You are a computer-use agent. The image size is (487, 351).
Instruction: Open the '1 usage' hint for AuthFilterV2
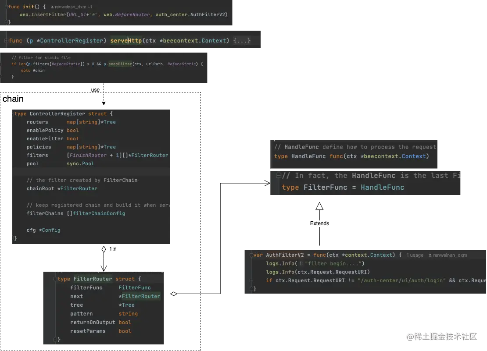(415, 255)
